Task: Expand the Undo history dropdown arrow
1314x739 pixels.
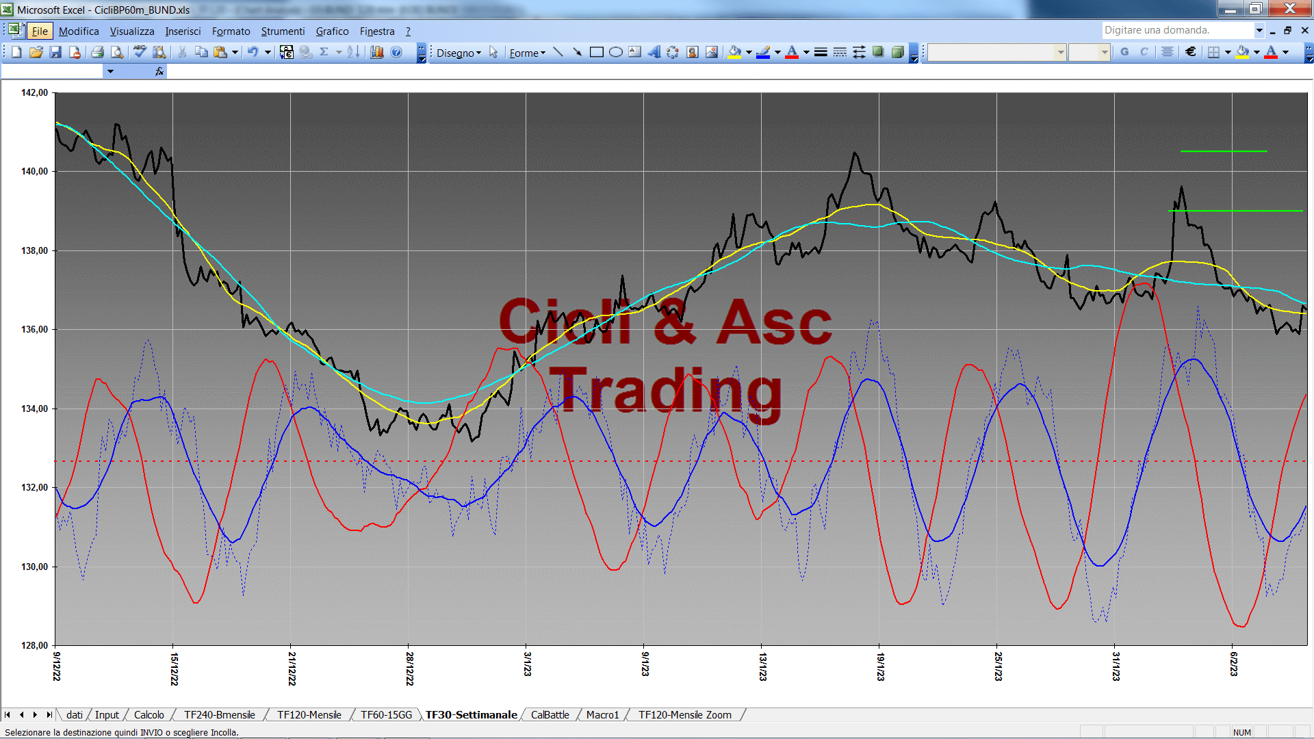Action: (268, 52)
